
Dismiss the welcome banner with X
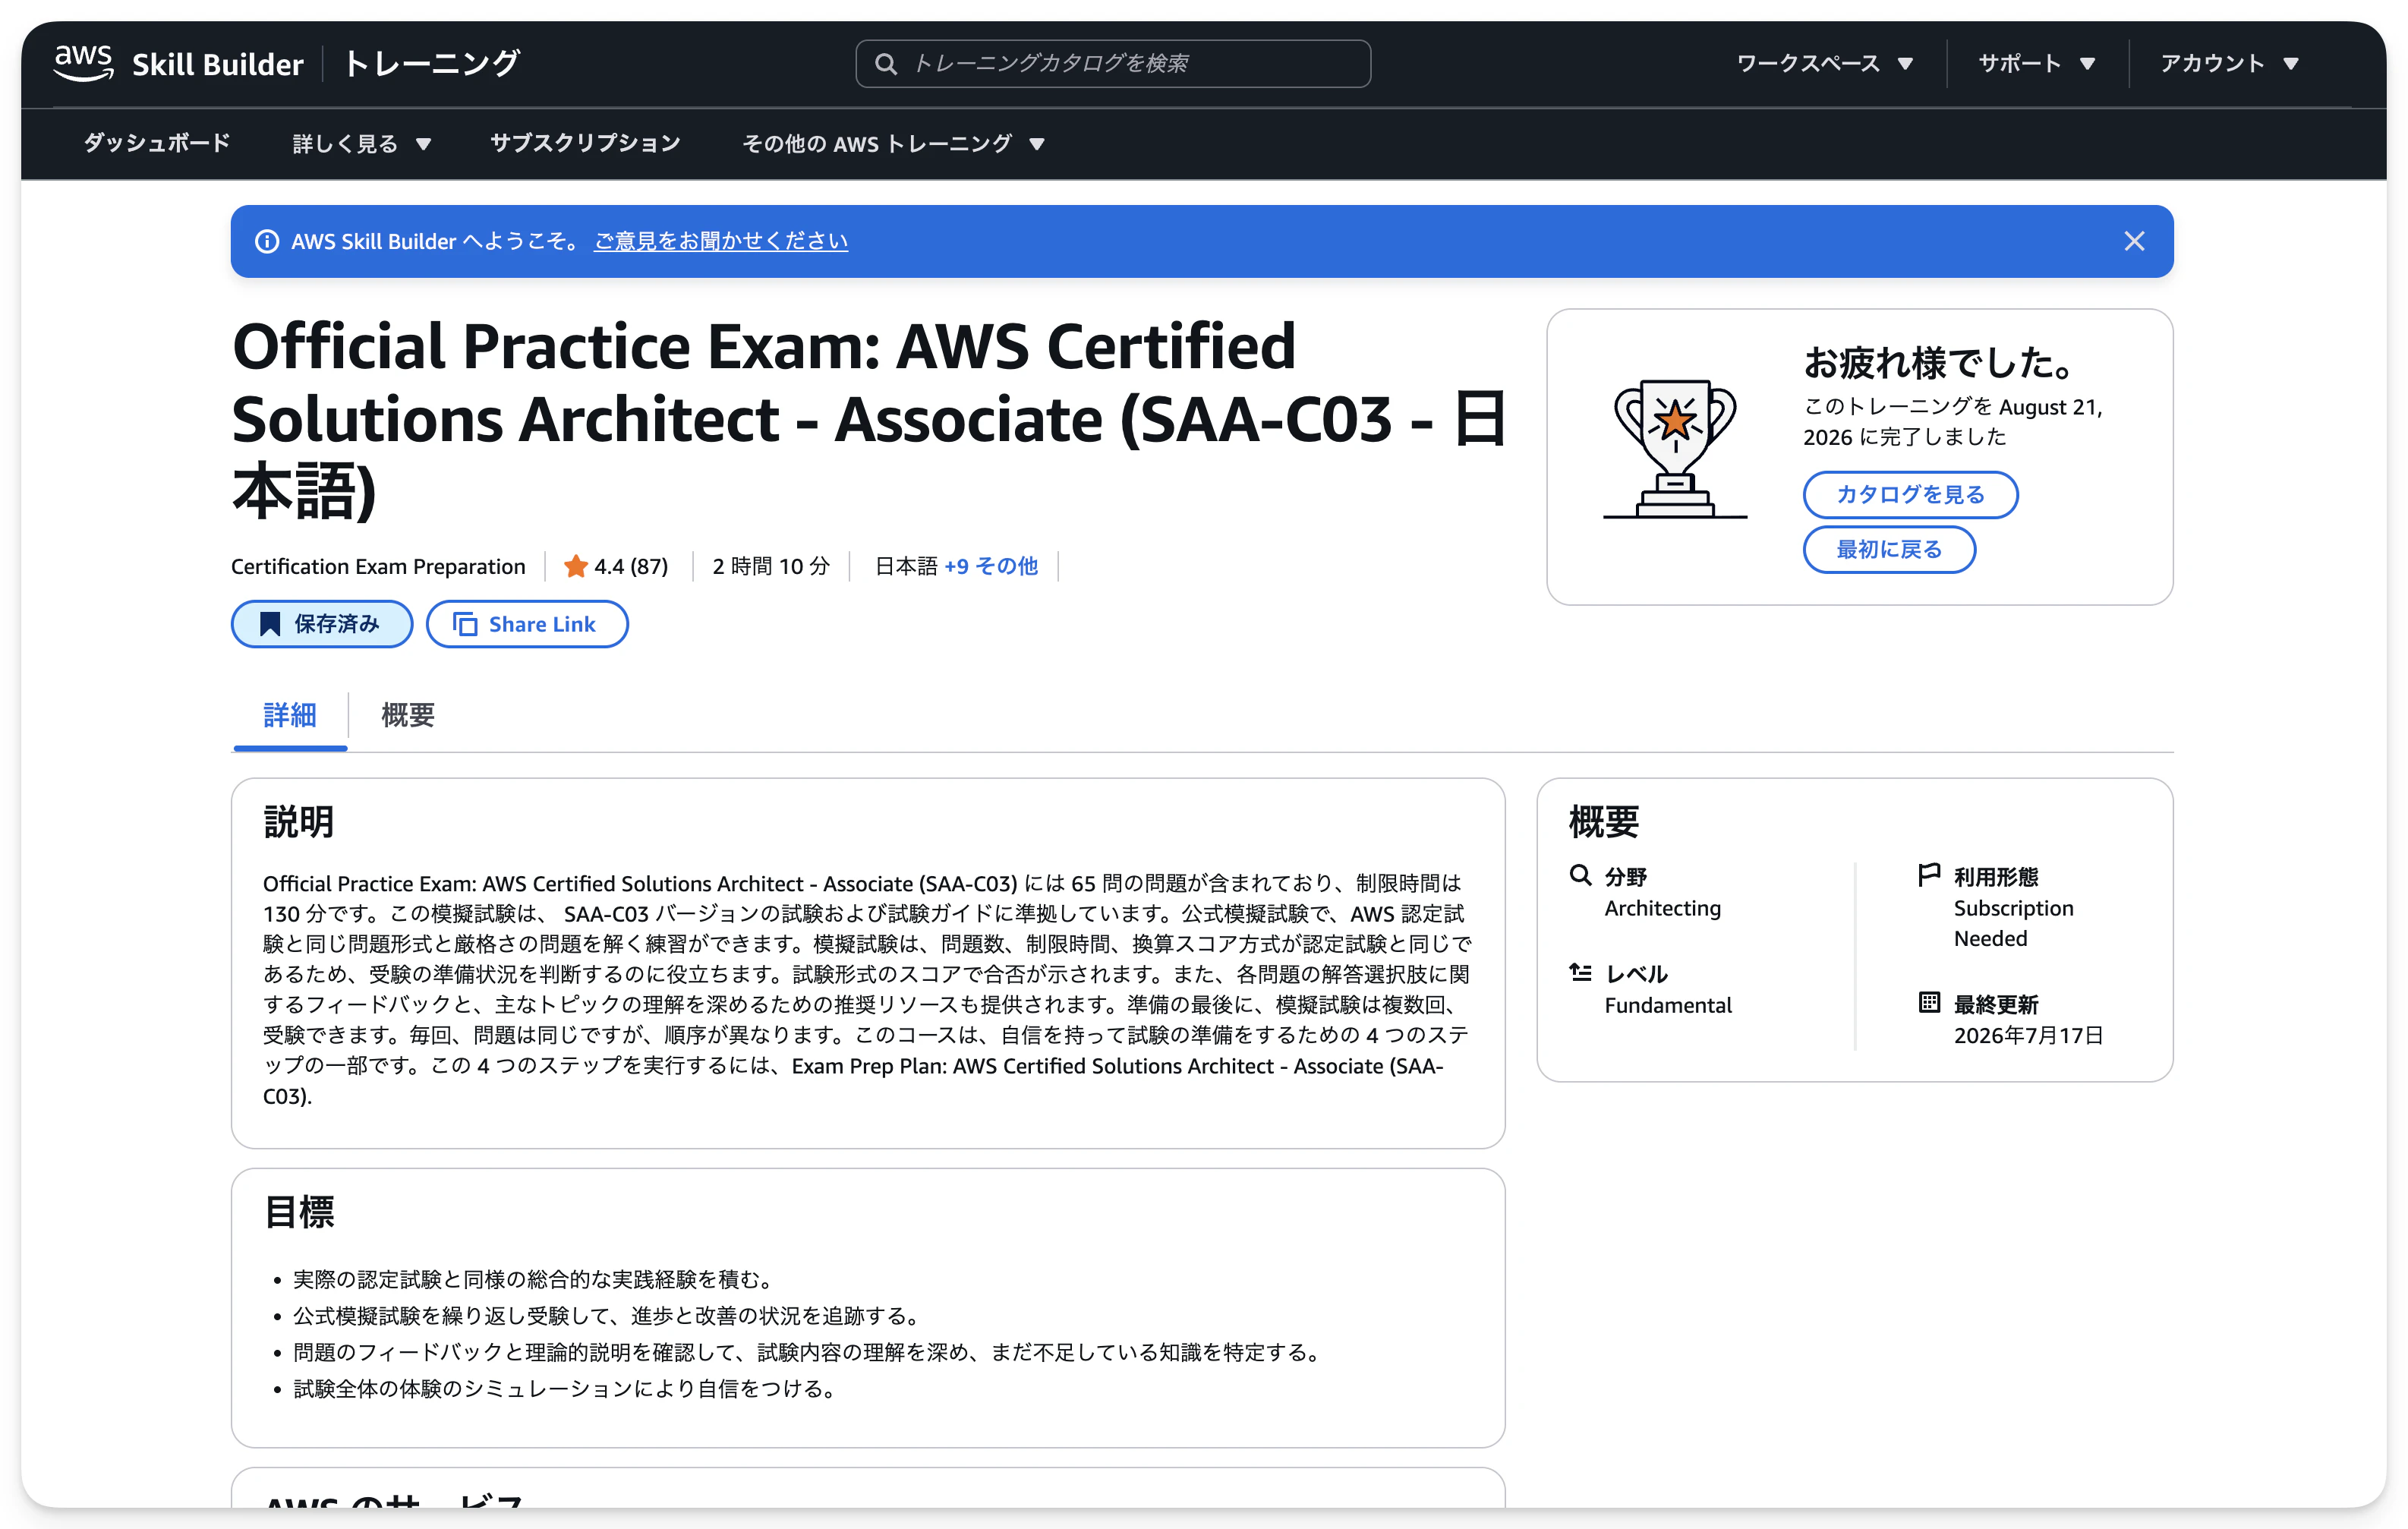(2134, 241)
